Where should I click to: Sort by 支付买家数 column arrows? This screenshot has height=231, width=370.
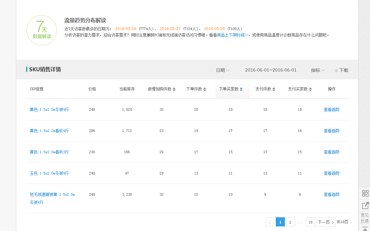tap(310, 89)
